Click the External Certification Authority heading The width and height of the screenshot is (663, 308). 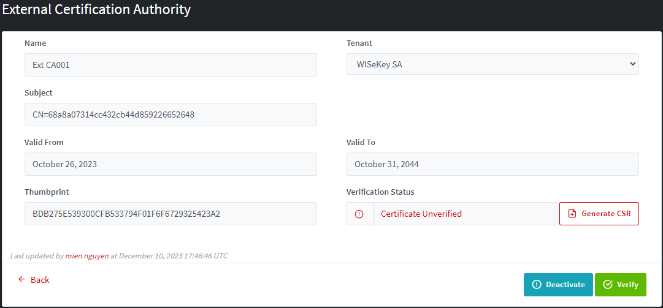tap(97, 10)
